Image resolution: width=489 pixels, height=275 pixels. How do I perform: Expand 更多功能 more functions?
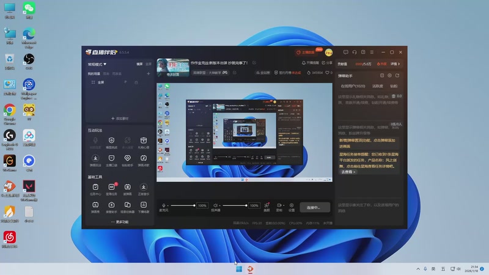pos(120,222)
